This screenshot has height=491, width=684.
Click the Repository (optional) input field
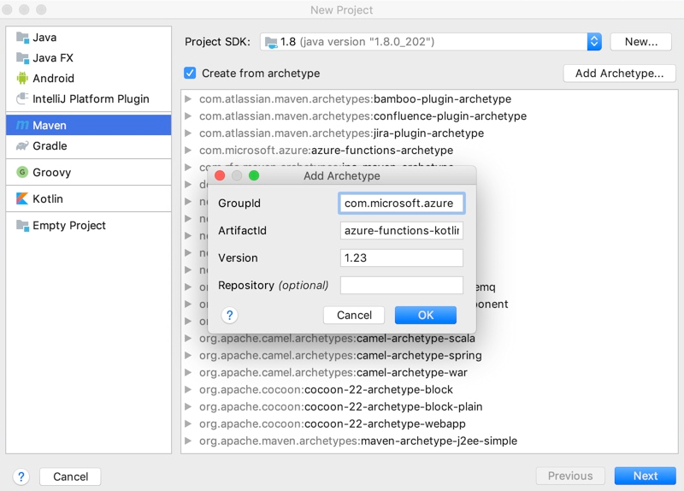(401, 286)
